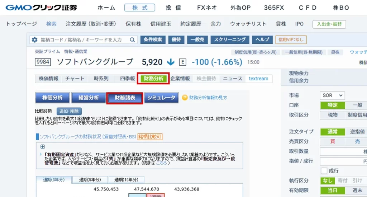
Task: Switch to the 財務分析 tab
Action: 153,79
